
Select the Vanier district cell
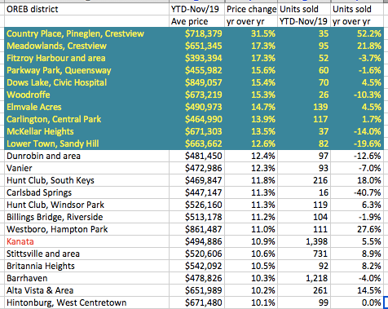(86, 168)
